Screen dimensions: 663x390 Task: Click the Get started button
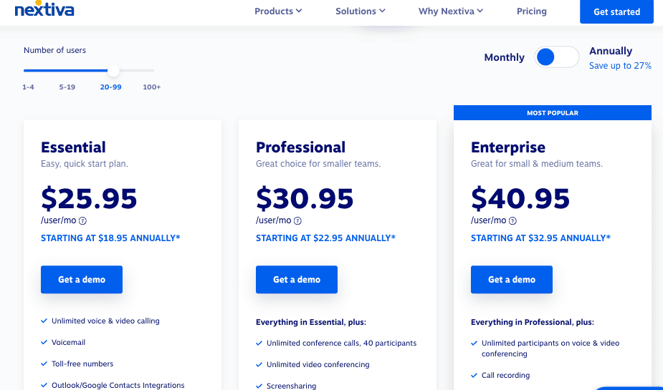pyautogui.click(x=616, y=12)
